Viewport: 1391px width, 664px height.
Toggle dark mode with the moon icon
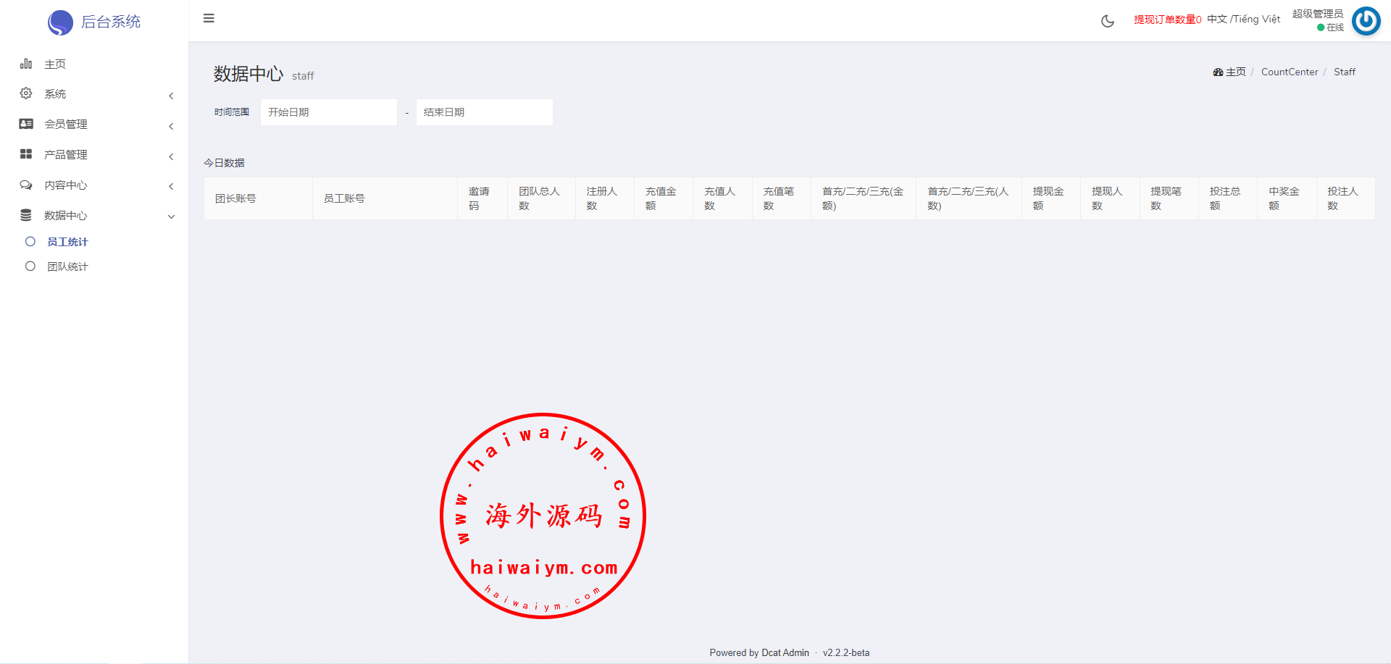[1107, 21]
